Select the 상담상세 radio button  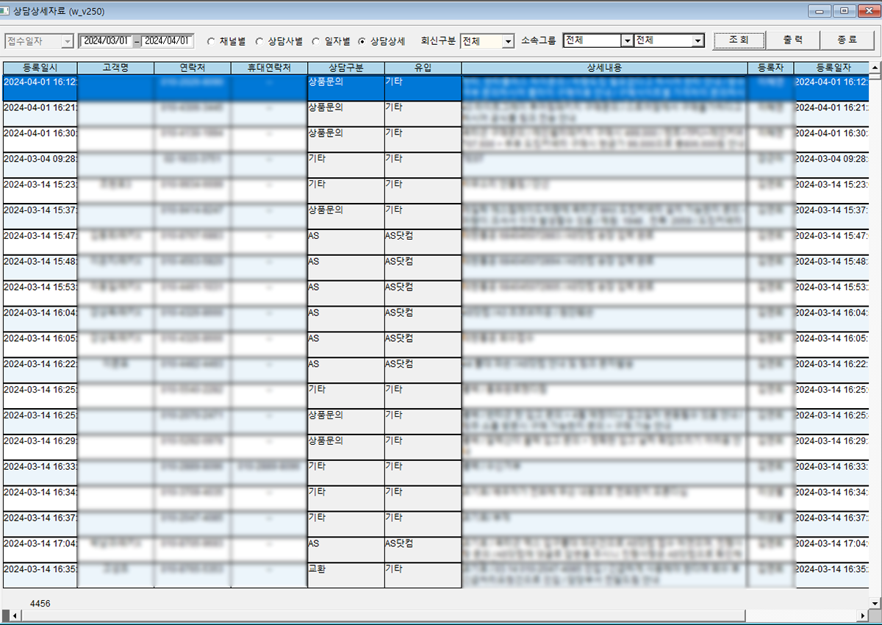pos(362,41)
